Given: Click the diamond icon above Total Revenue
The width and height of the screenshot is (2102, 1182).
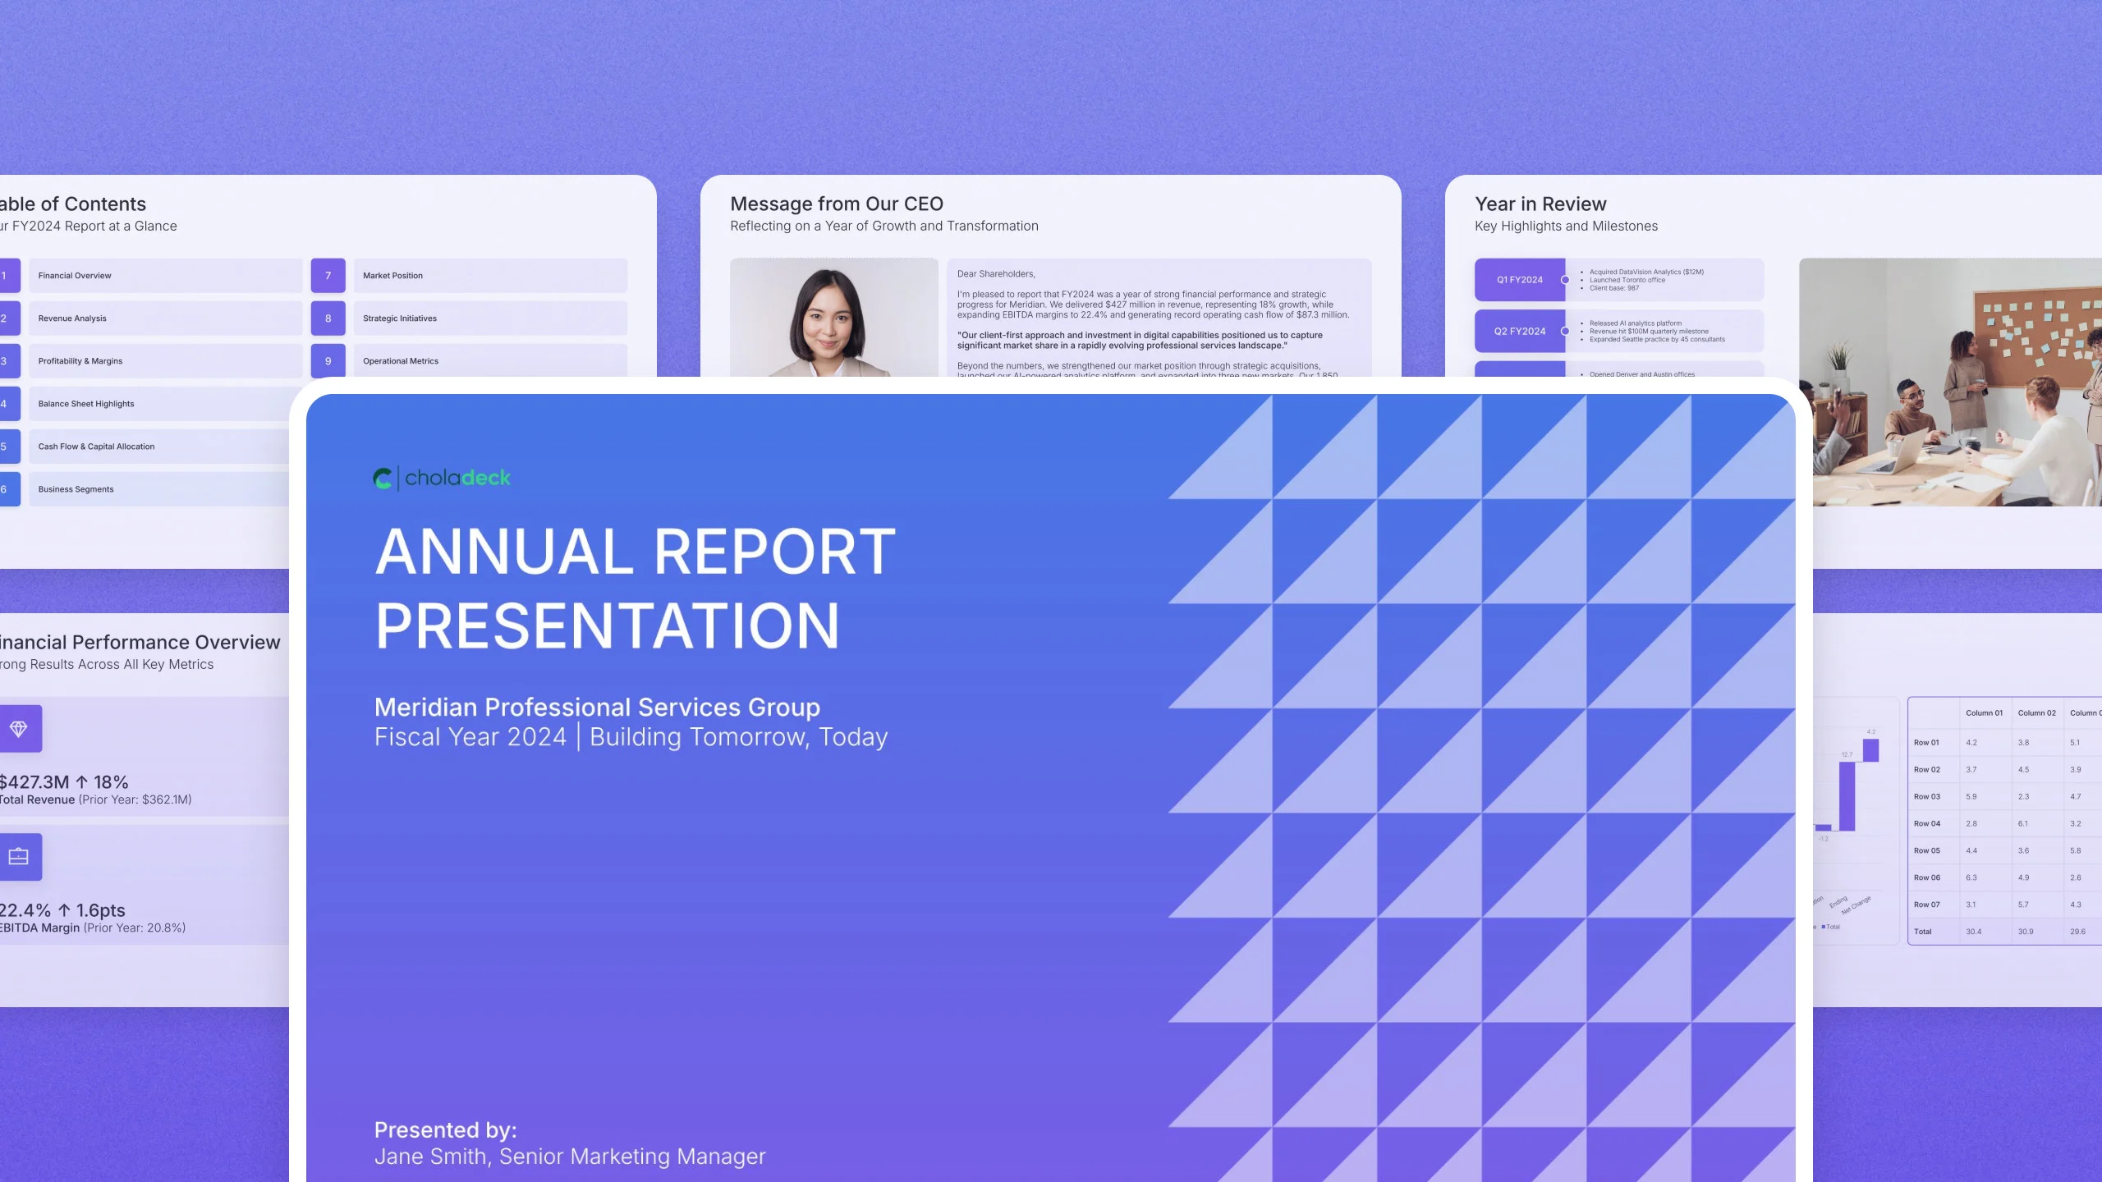Looking at the screenshot, I should point(19,728).
